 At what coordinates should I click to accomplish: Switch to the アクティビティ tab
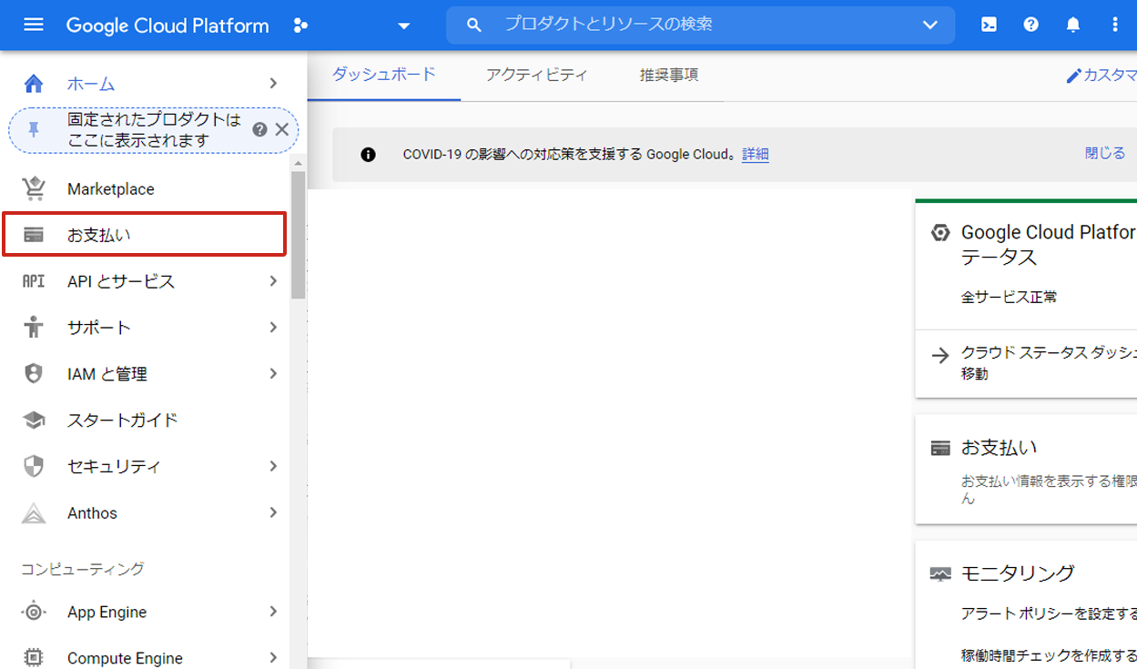coord(536,75)
